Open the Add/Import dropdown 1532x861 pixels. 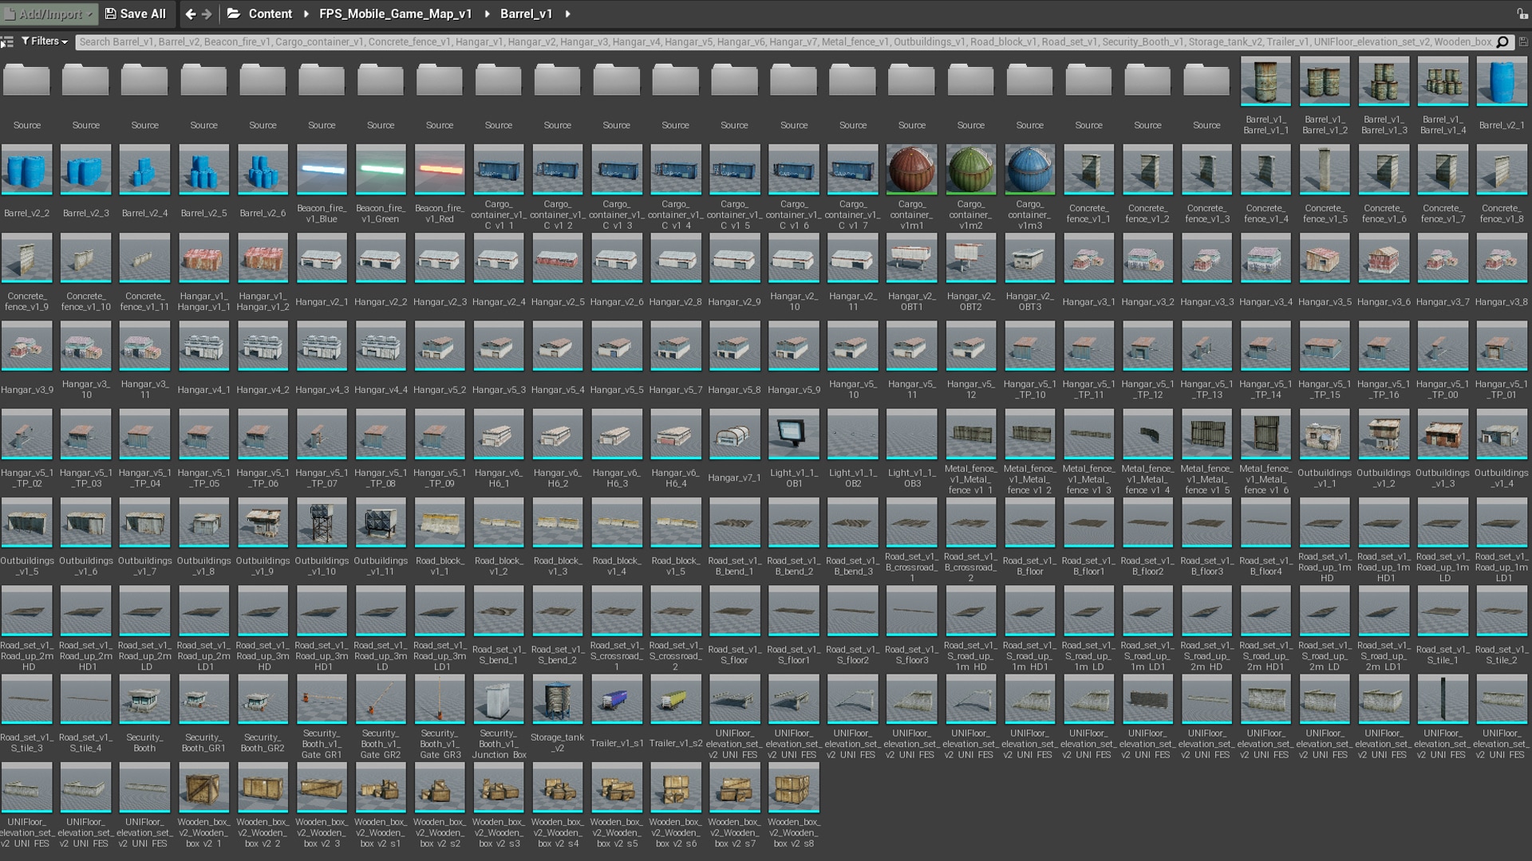49,14
